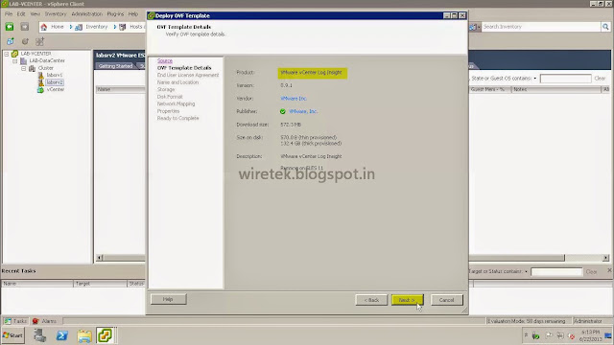
Task: Open Windows Explorer from the taskbar
Action: click(x=84, y=335)
